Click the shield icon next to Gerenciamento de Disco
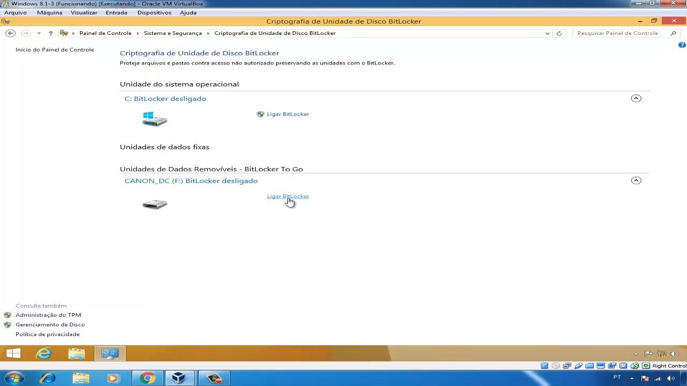Screen dimensions: 687x386 [8, 325]
